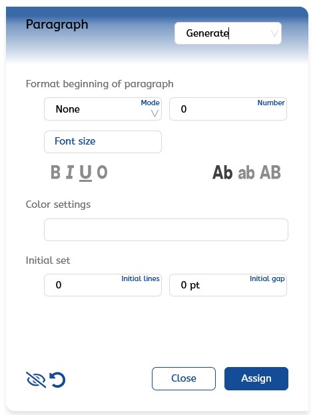Focus the Initial gap field
The width and height of the screenshot is (313, 415).
(x=228, y=285)
